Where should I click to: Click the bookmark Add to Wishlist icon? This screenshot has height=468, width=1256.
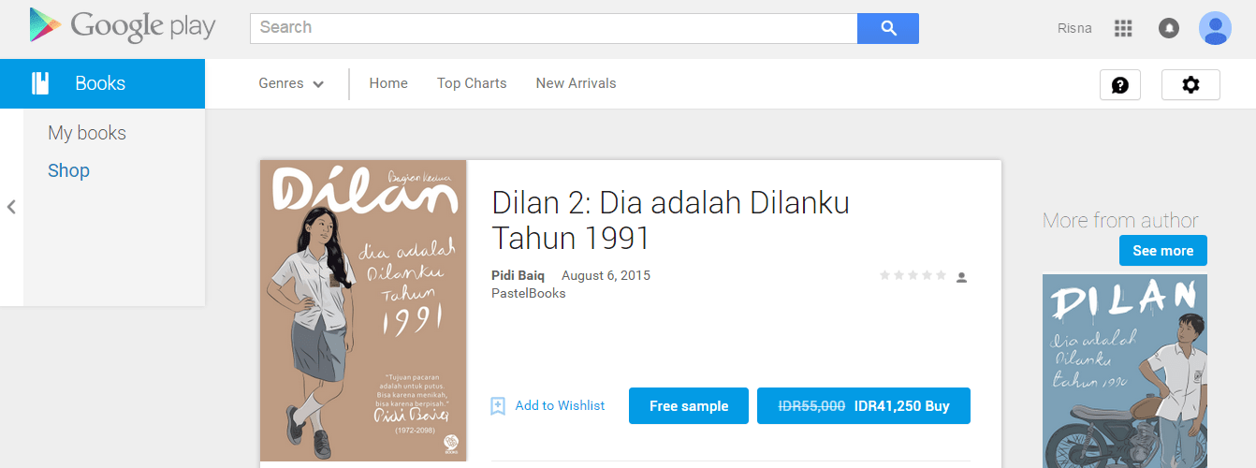[x=498, y=406]
